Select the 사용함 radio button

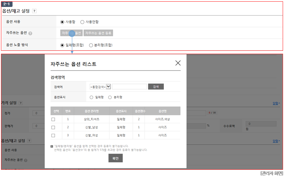click(x=62, y=22)
